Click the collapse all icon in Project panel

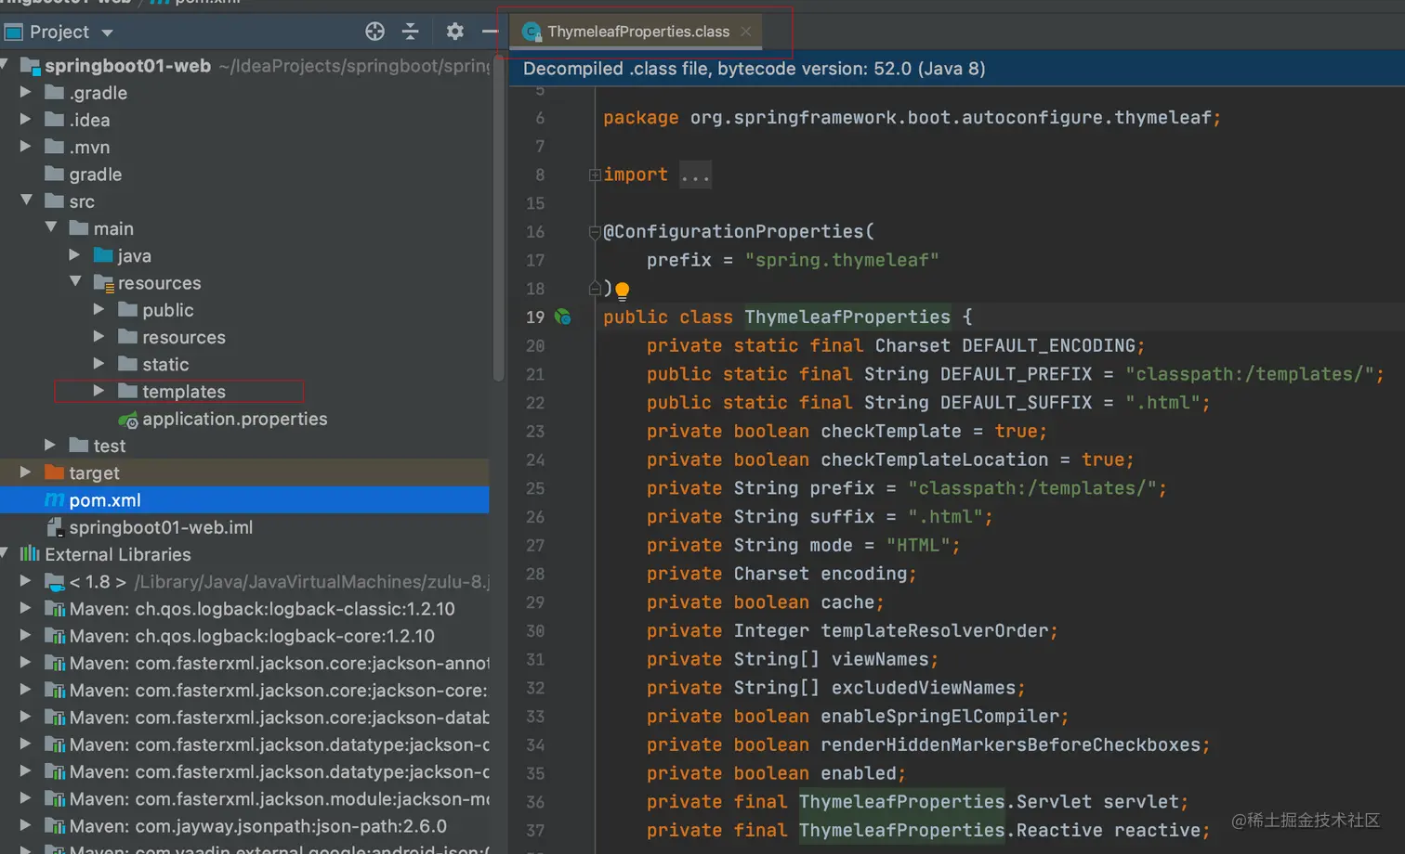coord(410,32)
